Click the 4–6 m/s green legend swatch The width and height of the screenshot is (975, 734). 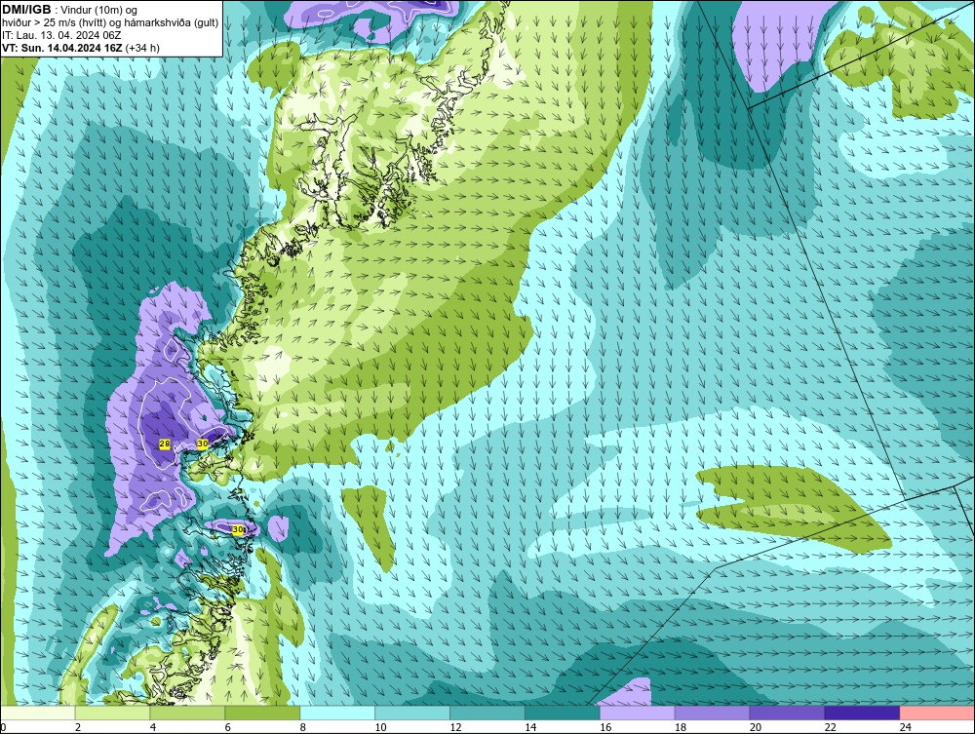(187, 714)
